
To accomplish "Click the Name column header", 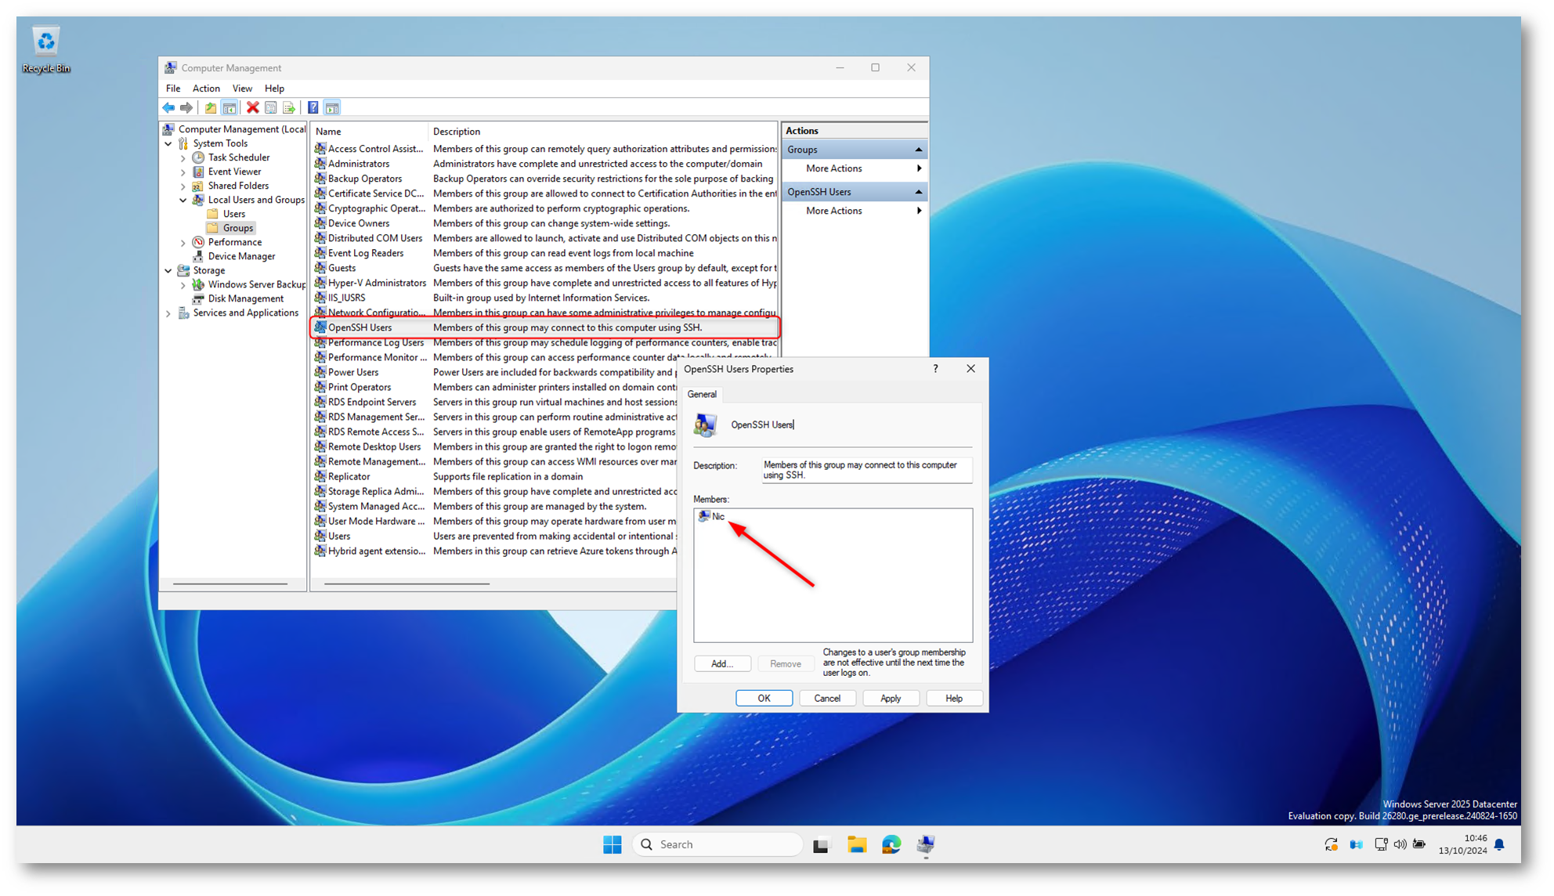I will click(x=370, y=132).
